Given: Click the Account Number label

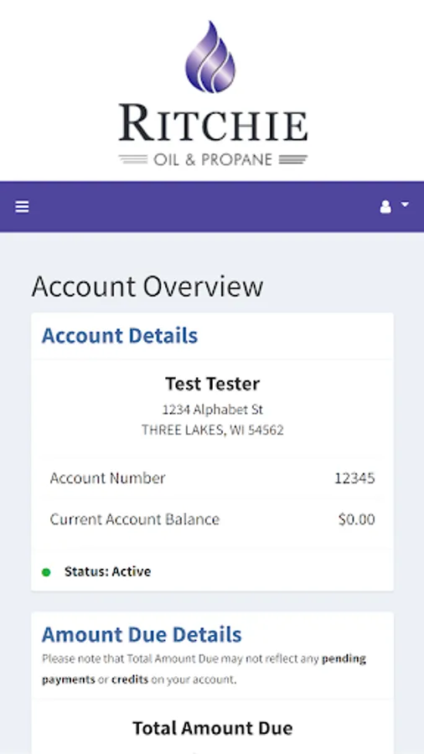Looking at the screenshot, I should 108,478.
